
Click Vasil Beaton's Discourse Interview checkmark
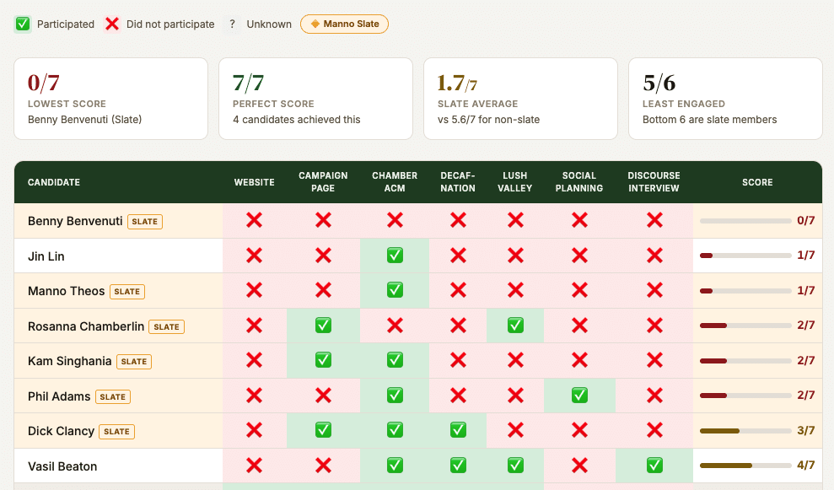(654, 466)
